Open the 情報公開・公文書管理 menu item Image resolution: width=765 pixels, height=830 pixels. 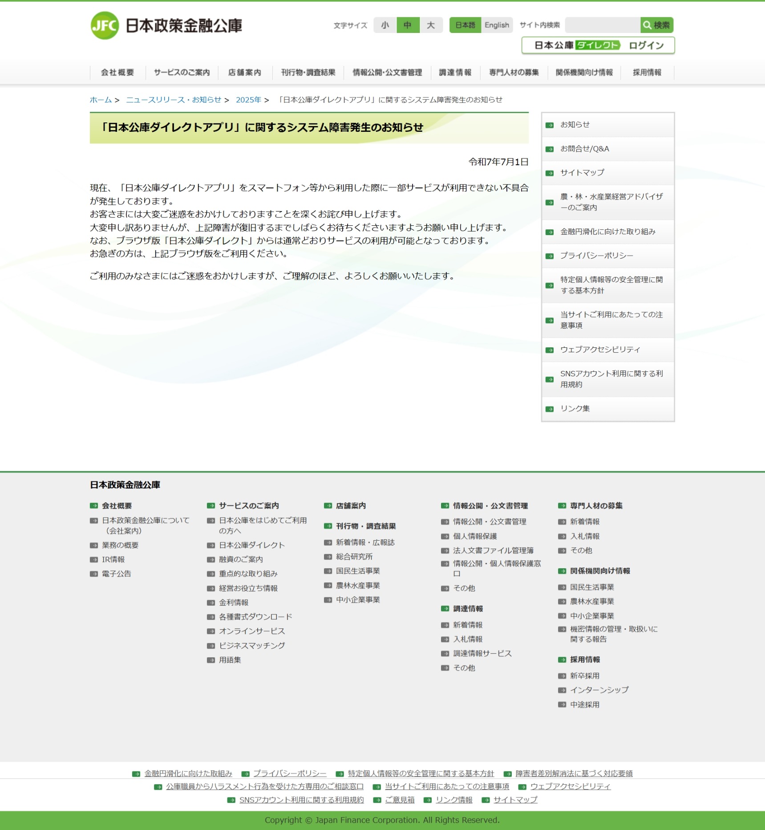pos(387,72)
